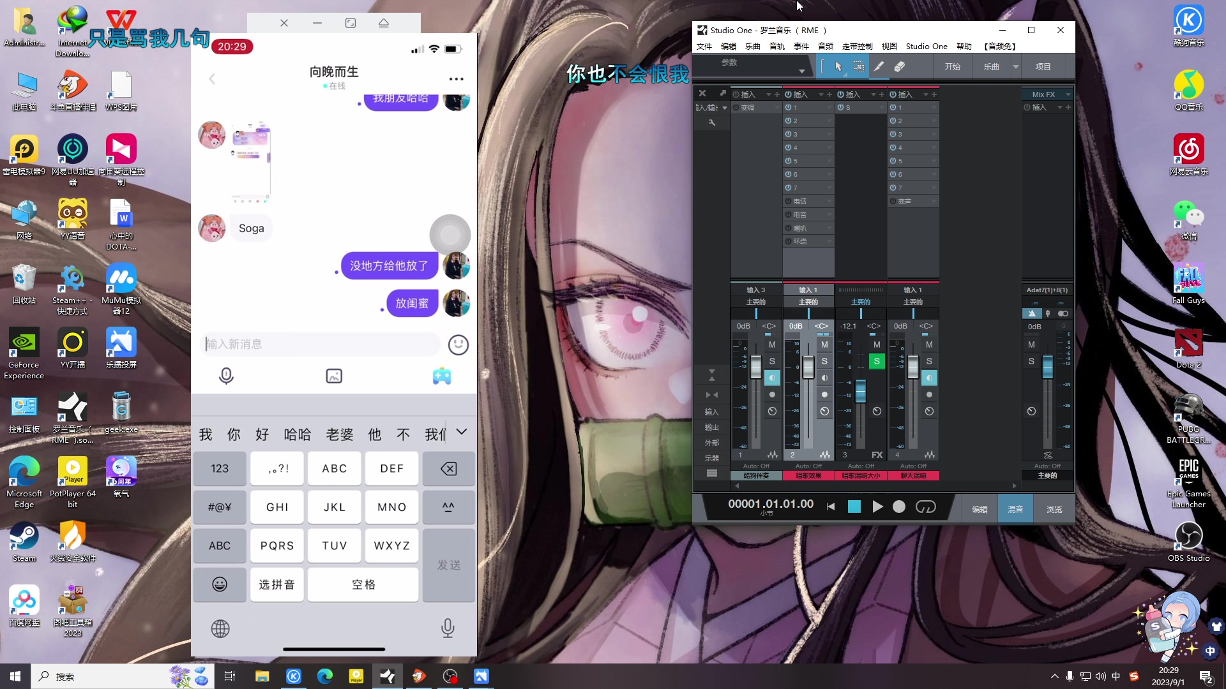The image size is (1226, 689).
Task: Select the paint (pencil) tool
Action: coord(879,66)
